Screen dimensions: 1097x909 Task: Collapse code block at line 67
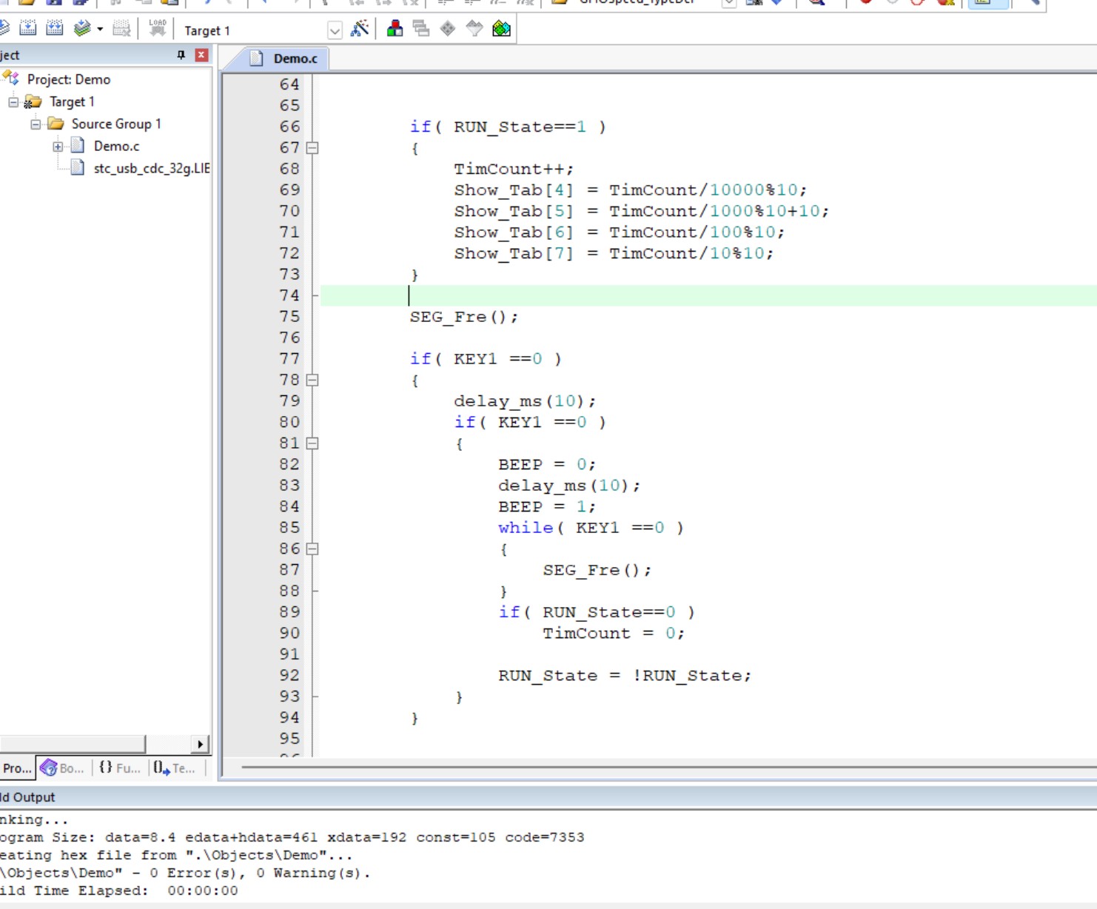tap(312, 148)
